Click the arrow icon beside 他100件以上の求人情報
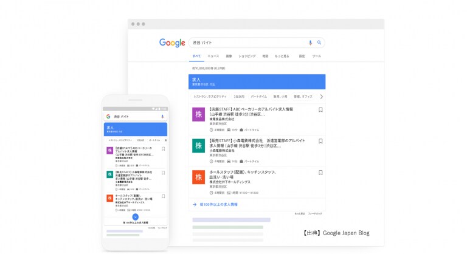This screenshot has width=467, height=254. tap(195, 205)
